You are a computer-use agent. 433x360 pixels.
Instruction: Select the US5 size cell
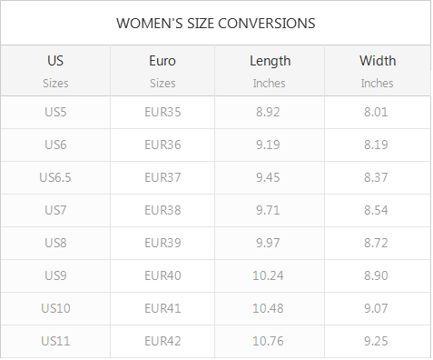point(55,113)
